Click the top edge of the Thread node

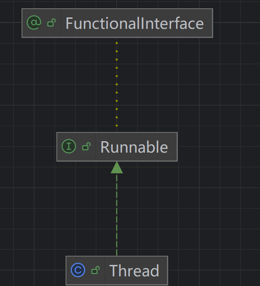(x=117, y=256)
